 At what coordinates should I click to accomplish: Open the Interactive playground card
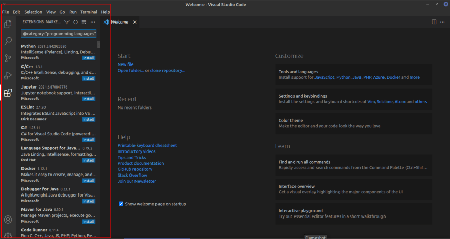353,214
